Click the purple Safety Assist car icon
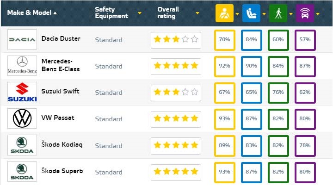333x186 pixels. coord(305,13)
